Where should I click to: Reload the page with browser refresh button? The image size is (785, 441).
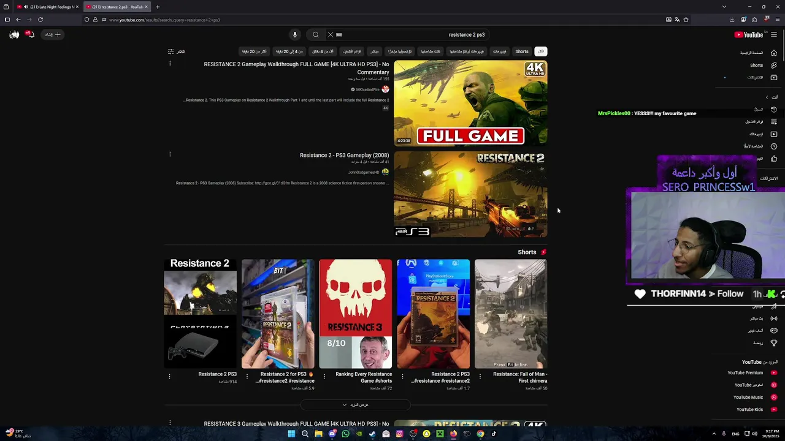point(40,20)
